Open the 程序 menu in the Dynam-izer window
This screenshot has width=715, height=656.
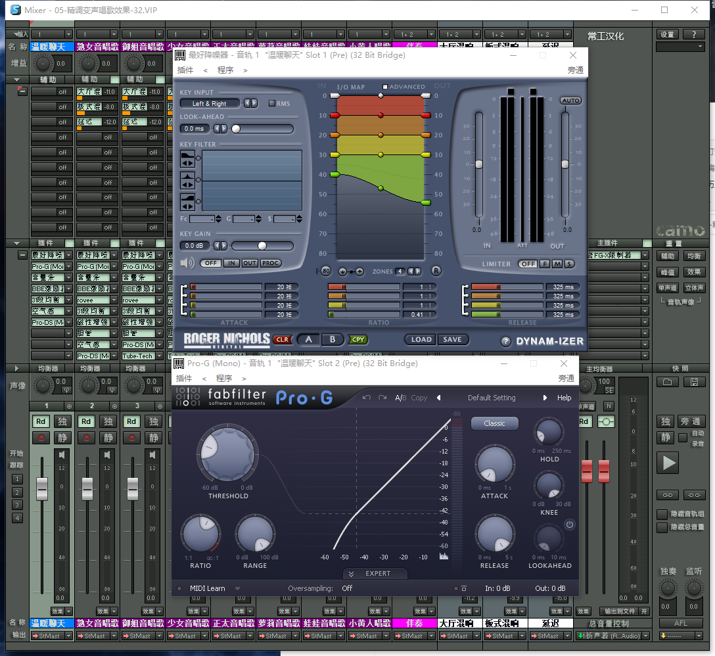tap(225, 70)
